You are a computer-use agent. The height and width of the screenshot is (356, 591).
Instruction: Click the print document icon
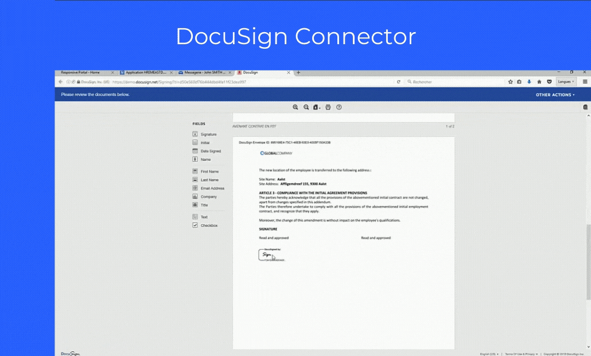coord(327,107)
